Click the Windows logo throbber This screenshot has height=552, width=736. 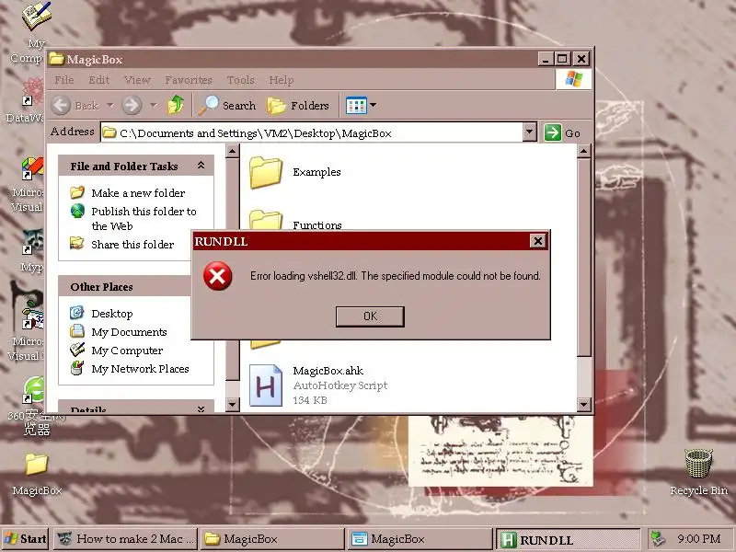pyautogui.click(x=573, y=79)
